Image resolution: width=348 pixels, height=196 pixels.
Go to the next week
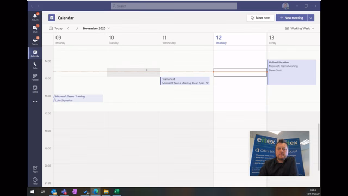click(x=77, y=28)
